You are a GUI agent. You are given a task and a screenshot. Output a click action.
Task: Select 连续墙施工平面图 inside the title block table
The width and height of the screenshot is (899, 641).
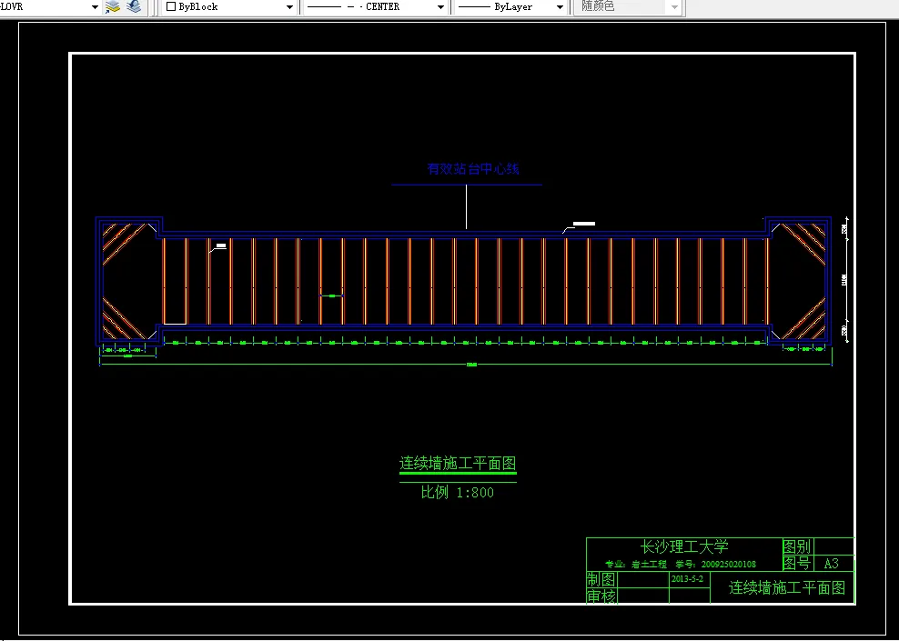tap(786, 587)
